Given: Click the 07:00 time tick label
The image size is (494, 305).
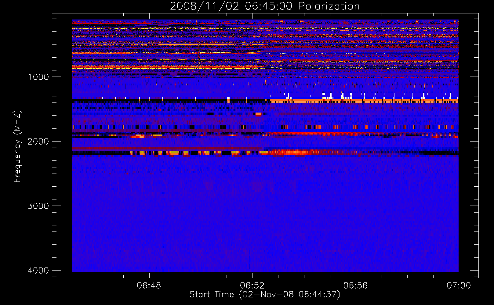Looking at the screenshot, I should 459,286.
